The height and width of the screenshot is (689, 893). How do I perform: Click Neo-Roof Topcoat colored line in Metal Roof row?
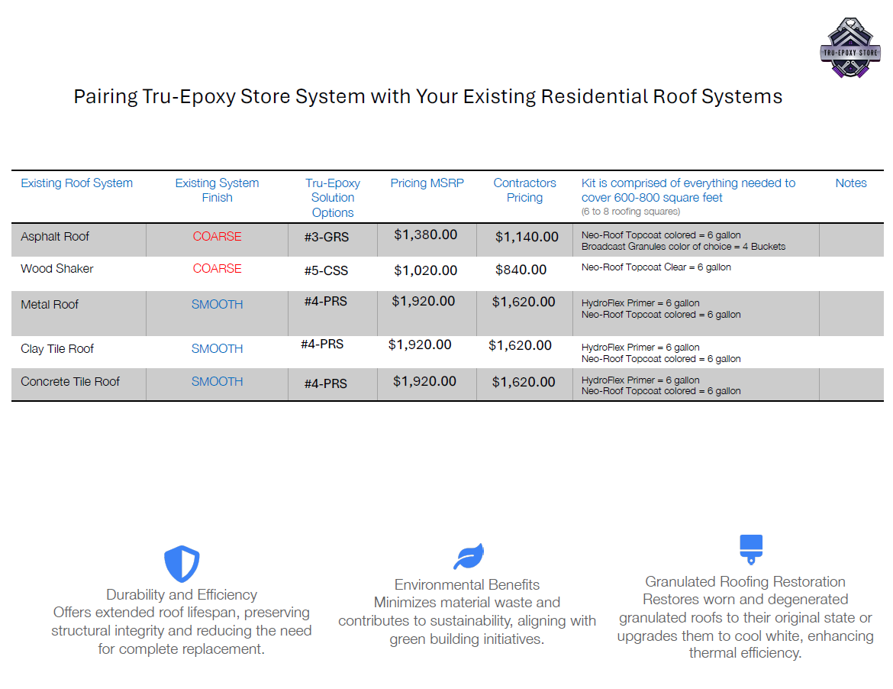click(x=661, y=315)
